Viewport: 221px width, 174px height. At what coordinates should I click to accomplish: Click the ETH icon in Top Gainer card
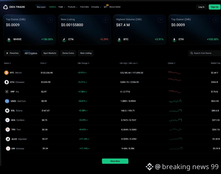click(x=174, y=39)
